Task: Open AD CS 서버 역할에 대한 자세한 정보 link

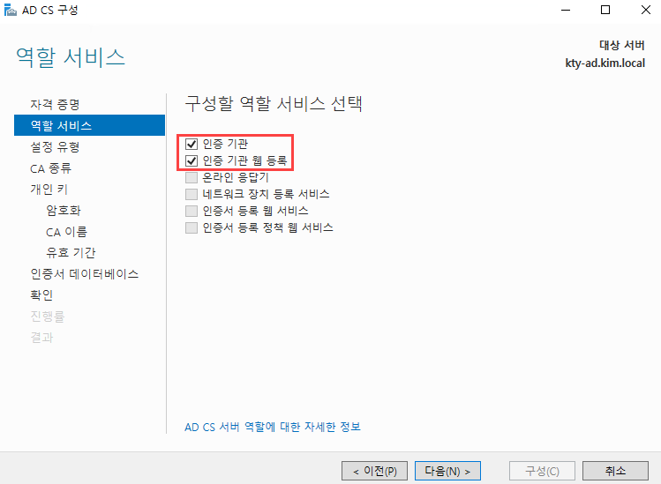Action: [273, 427]
